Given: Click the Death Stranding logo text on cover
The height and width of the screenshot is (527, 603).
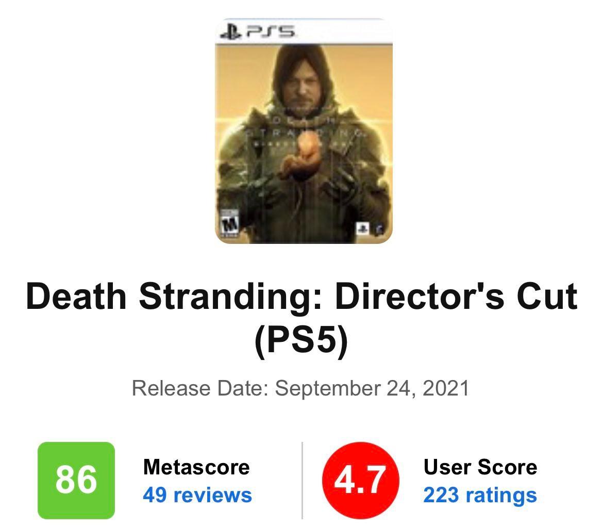Looking at the screenshot, I should pos(305,133).
